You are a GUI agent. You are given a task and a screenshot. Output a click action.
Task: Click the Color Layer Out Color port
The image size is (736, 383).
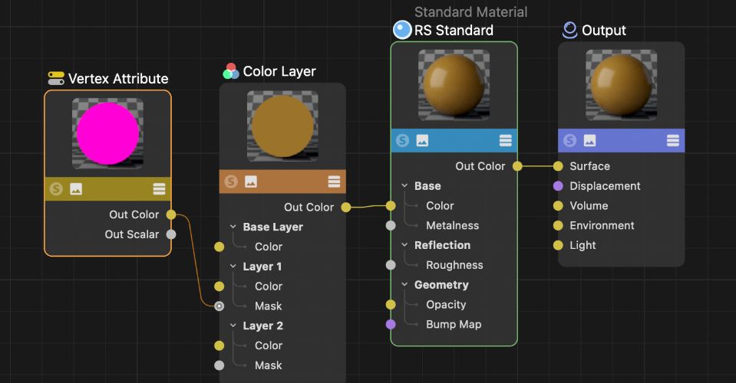[346, 207]
